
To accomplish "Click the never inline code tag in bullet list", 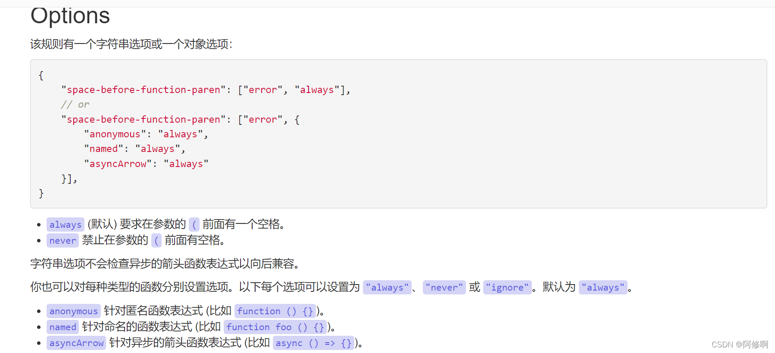I will (62, 240).
